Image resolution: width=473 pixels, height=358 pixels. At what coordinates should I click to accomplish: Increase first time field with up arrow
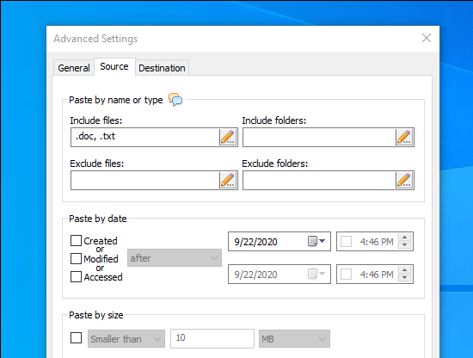pyautogui.click(x=405, y=238)
